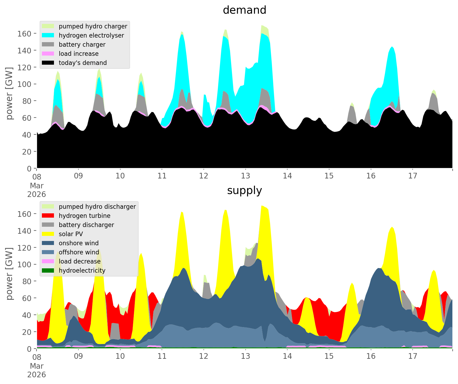Screen dimensions: 458x384
Task: Click the onshore wind legend swatch
Action: [48, 243]
